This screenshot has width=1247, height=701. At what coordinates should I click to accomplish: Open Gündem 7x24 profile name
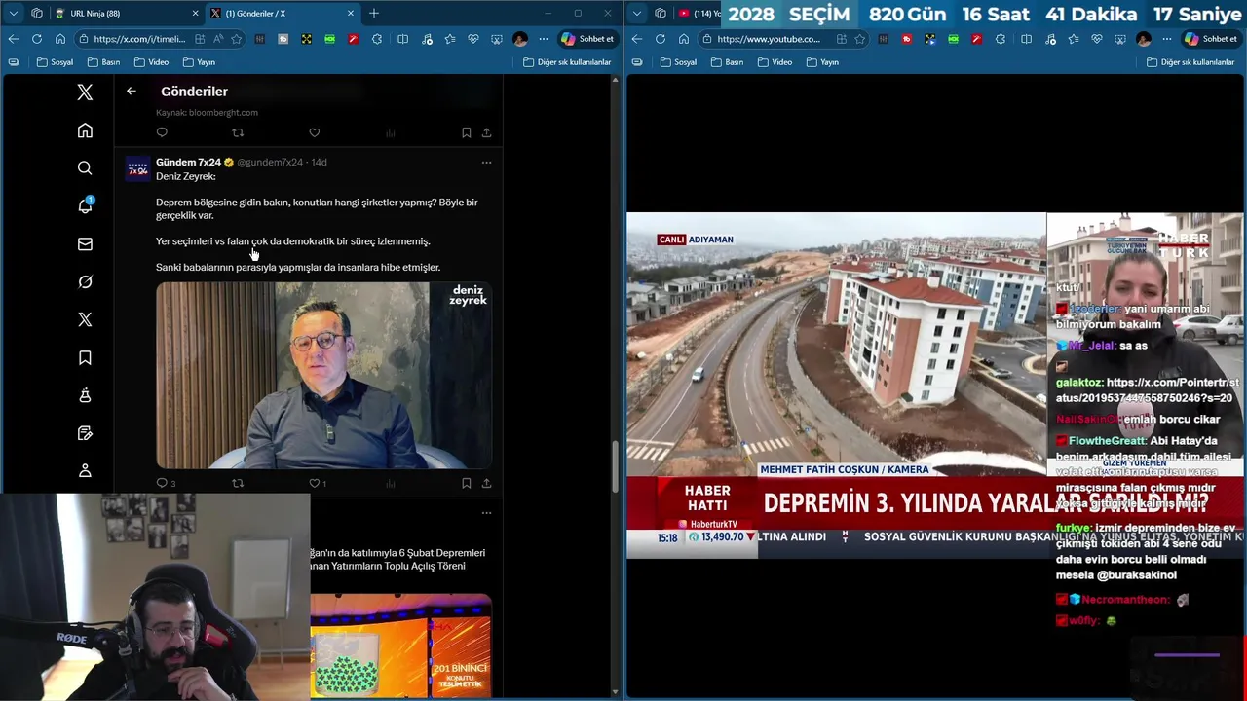[x=188, y=162]
